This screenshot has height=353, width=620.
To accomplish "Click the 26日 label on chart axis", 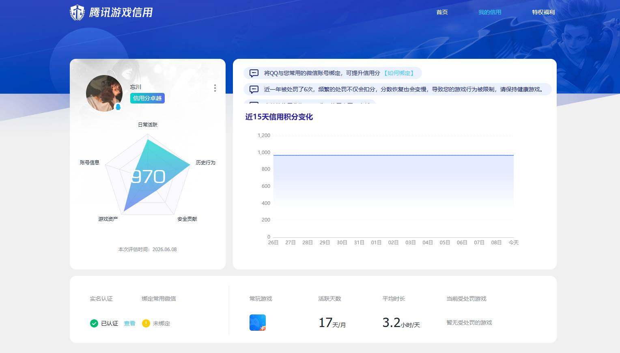I will 273,242.
